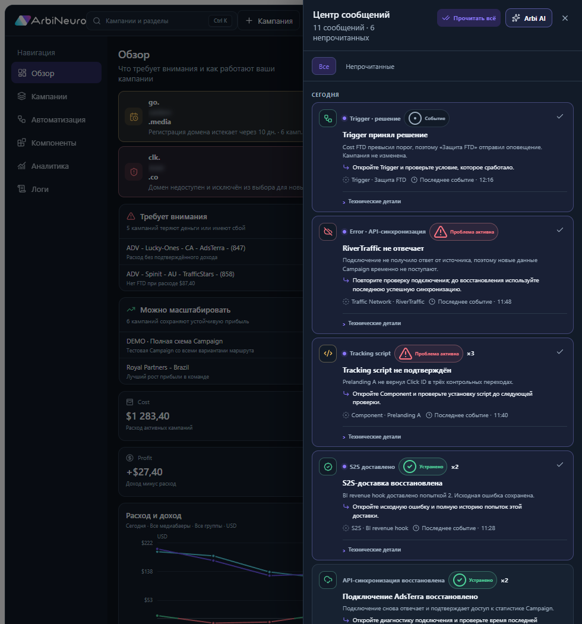The image size is (582, 624).
Task: Click the Tracking script code message icon
Action: [328, 354]
